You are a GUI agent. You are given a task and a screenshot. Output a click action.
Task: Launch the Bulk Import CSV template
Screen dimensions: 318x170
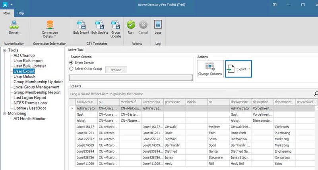coord(81,27)
